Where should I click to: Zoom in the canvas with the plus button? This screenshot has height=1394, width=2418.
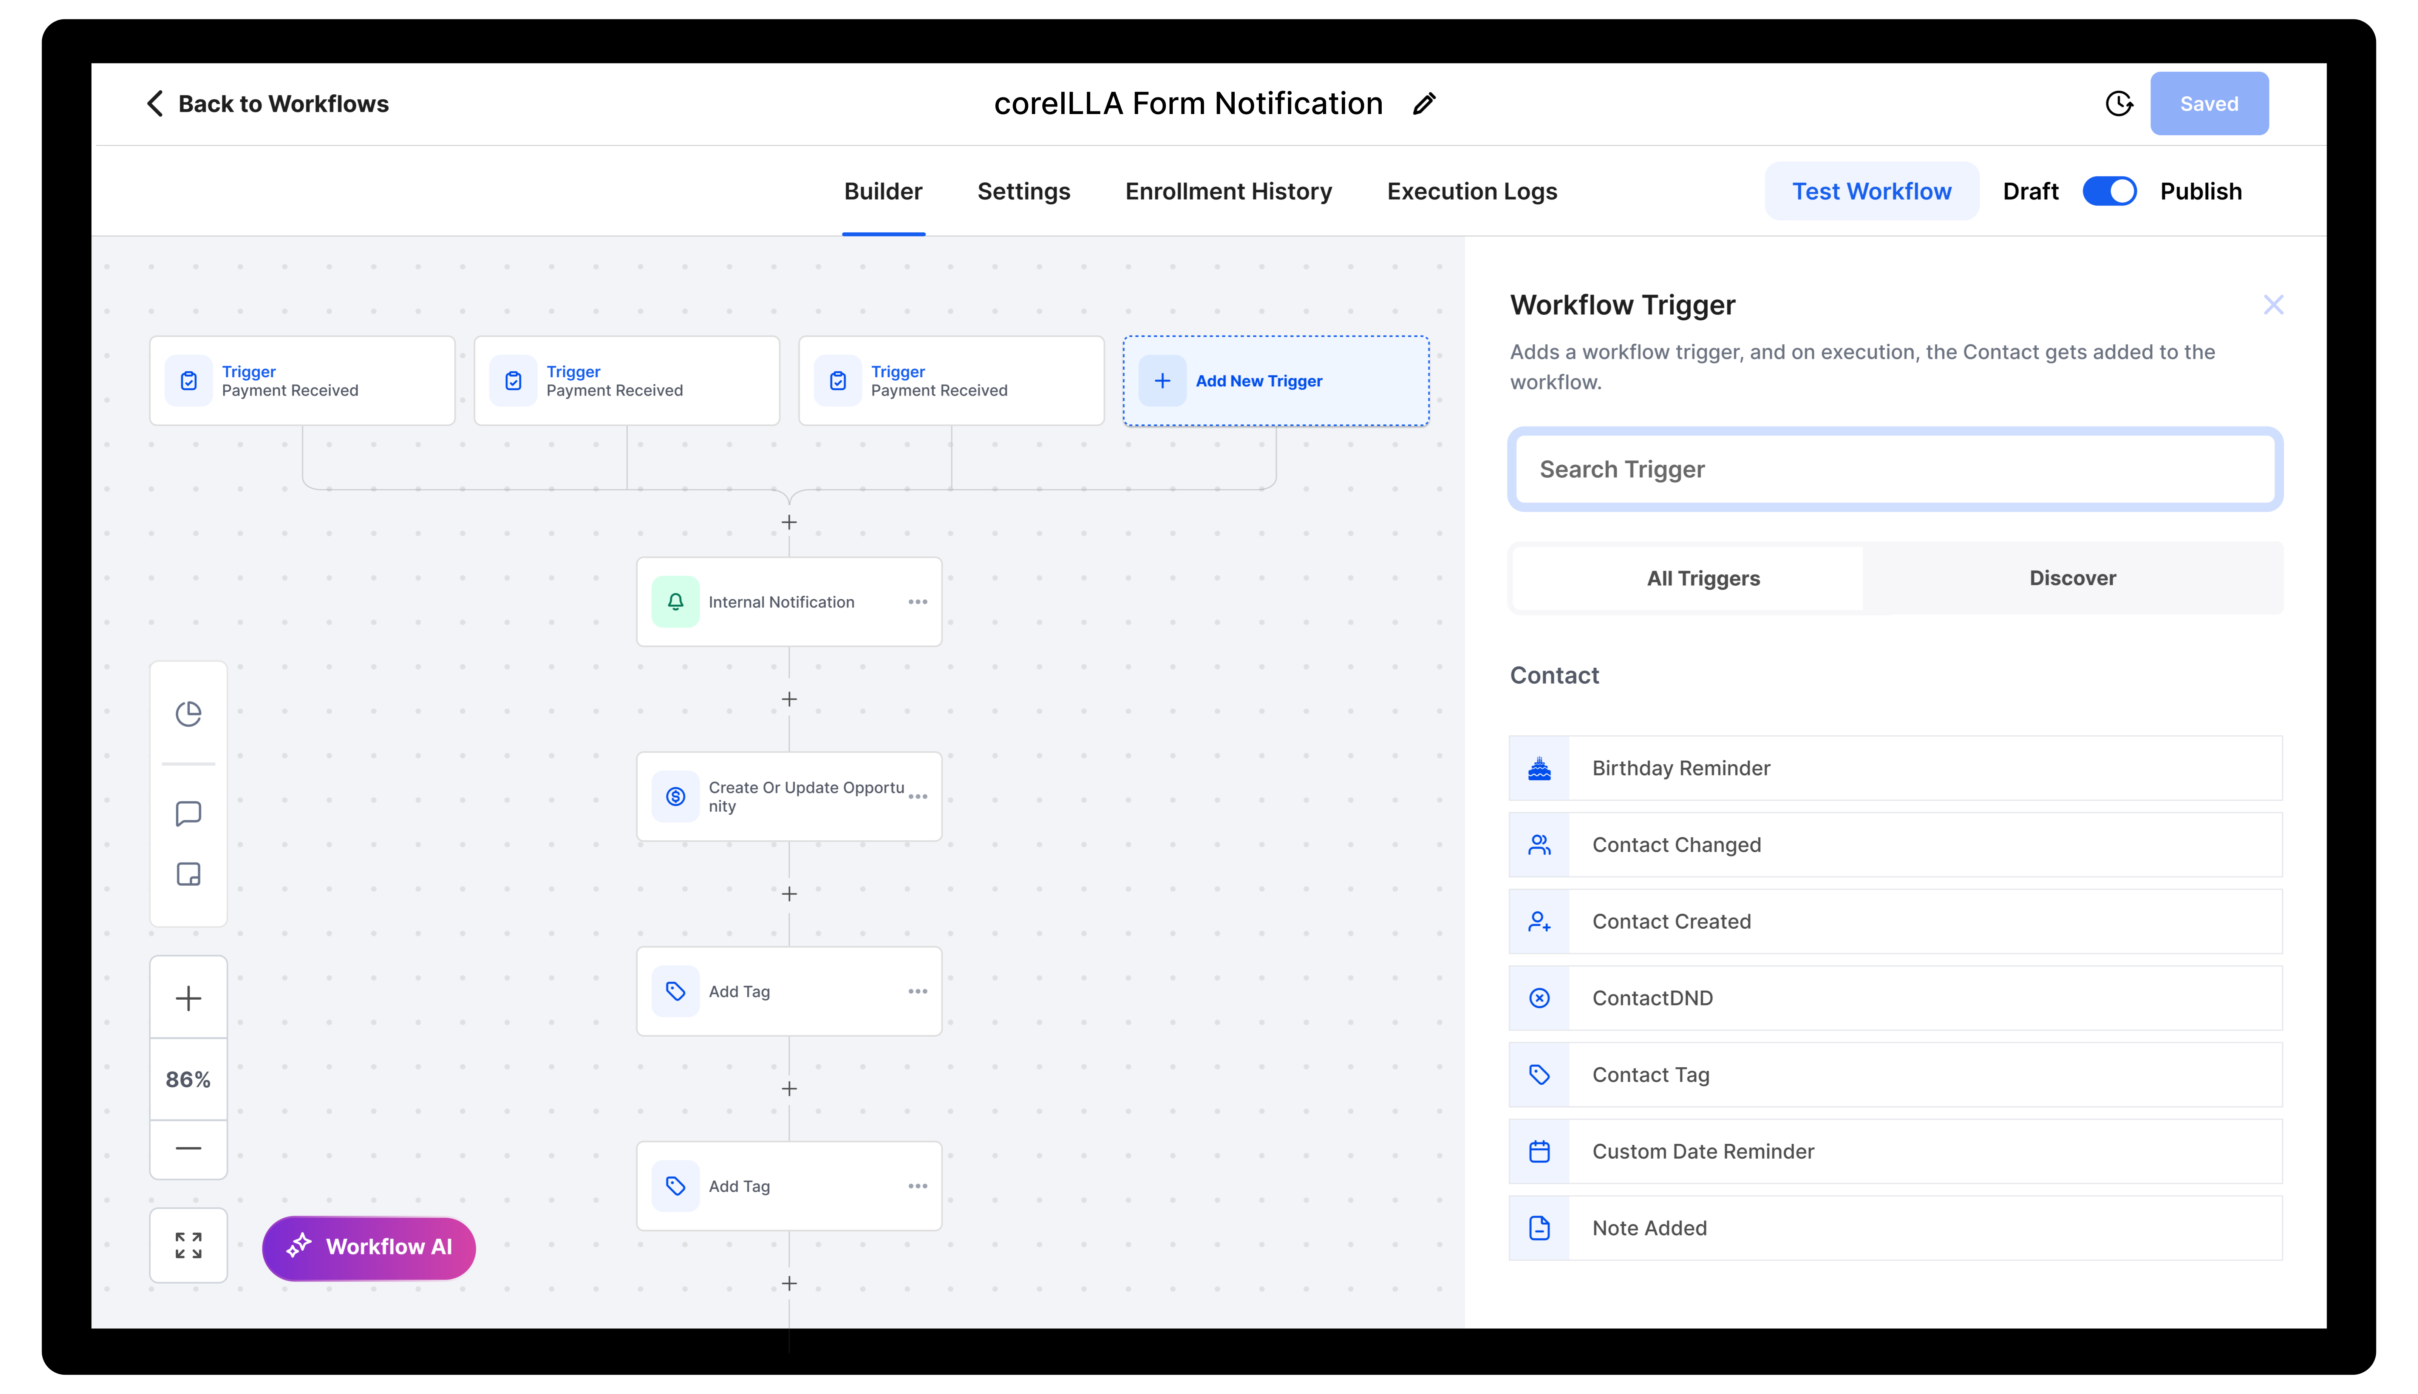tap(189, 999)
